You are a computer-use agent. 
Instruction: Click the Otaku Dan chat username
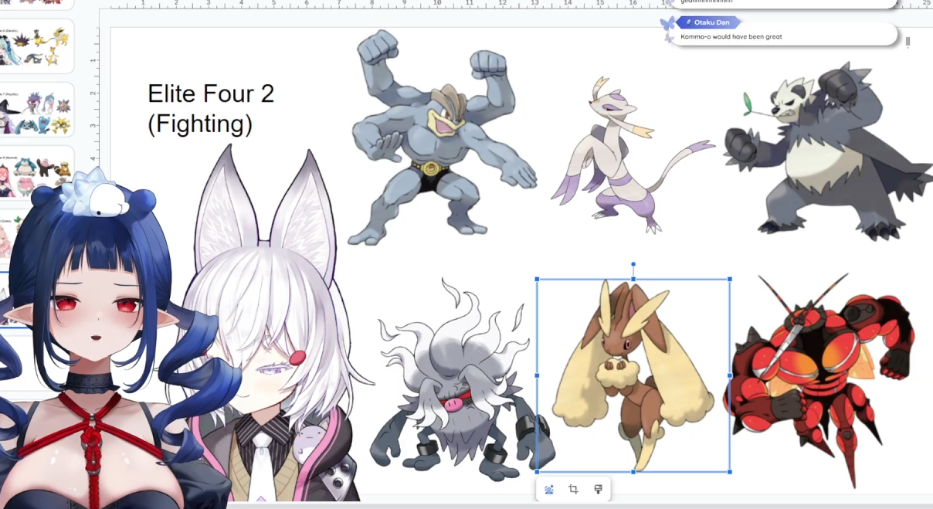(711, 22)
